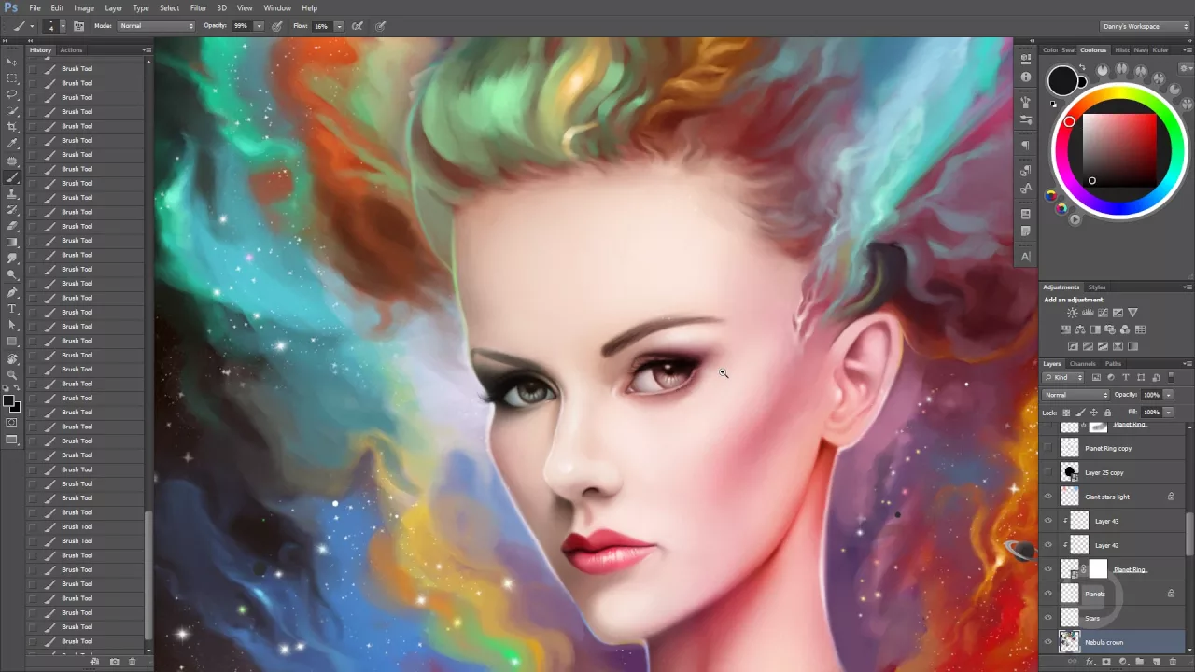Select the Pen tool
This screenshot has width=1195, height=672.
pyautogui.click(x=12, y=292)
